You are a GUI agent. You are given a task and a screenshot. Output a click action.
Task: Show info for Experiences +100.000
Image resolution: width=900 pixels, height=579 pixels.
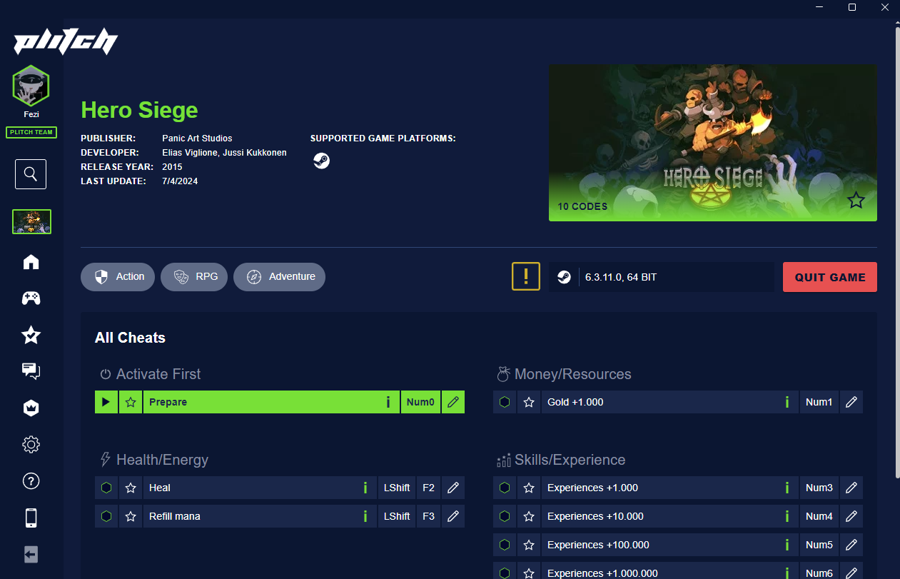click(787, 545)
